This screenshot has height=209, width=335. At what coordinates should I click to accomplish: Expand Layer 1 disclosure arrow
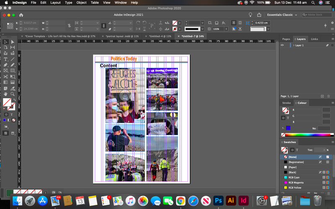click(294, 45)
